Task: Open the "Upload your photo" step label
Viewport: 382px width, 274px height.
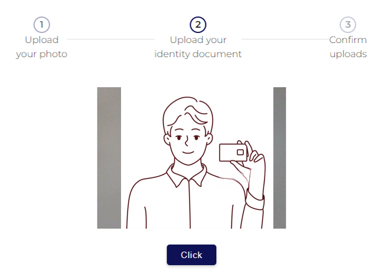Action: coord(42,47)
